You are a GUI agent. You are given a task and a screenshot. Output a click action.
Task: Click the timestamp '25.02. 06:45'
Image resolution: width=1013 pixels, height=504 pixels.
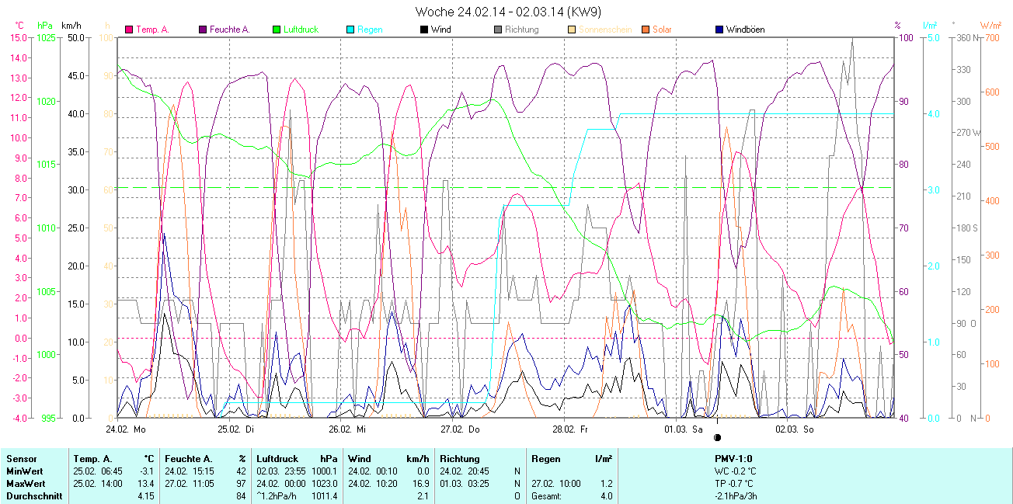(97, 471)
